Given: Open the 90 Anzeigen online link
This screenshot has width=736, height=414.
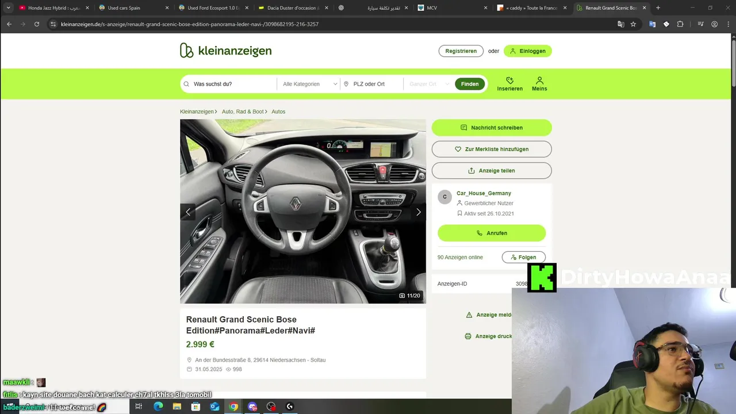Looking at the screenshot, I should 460,257.
